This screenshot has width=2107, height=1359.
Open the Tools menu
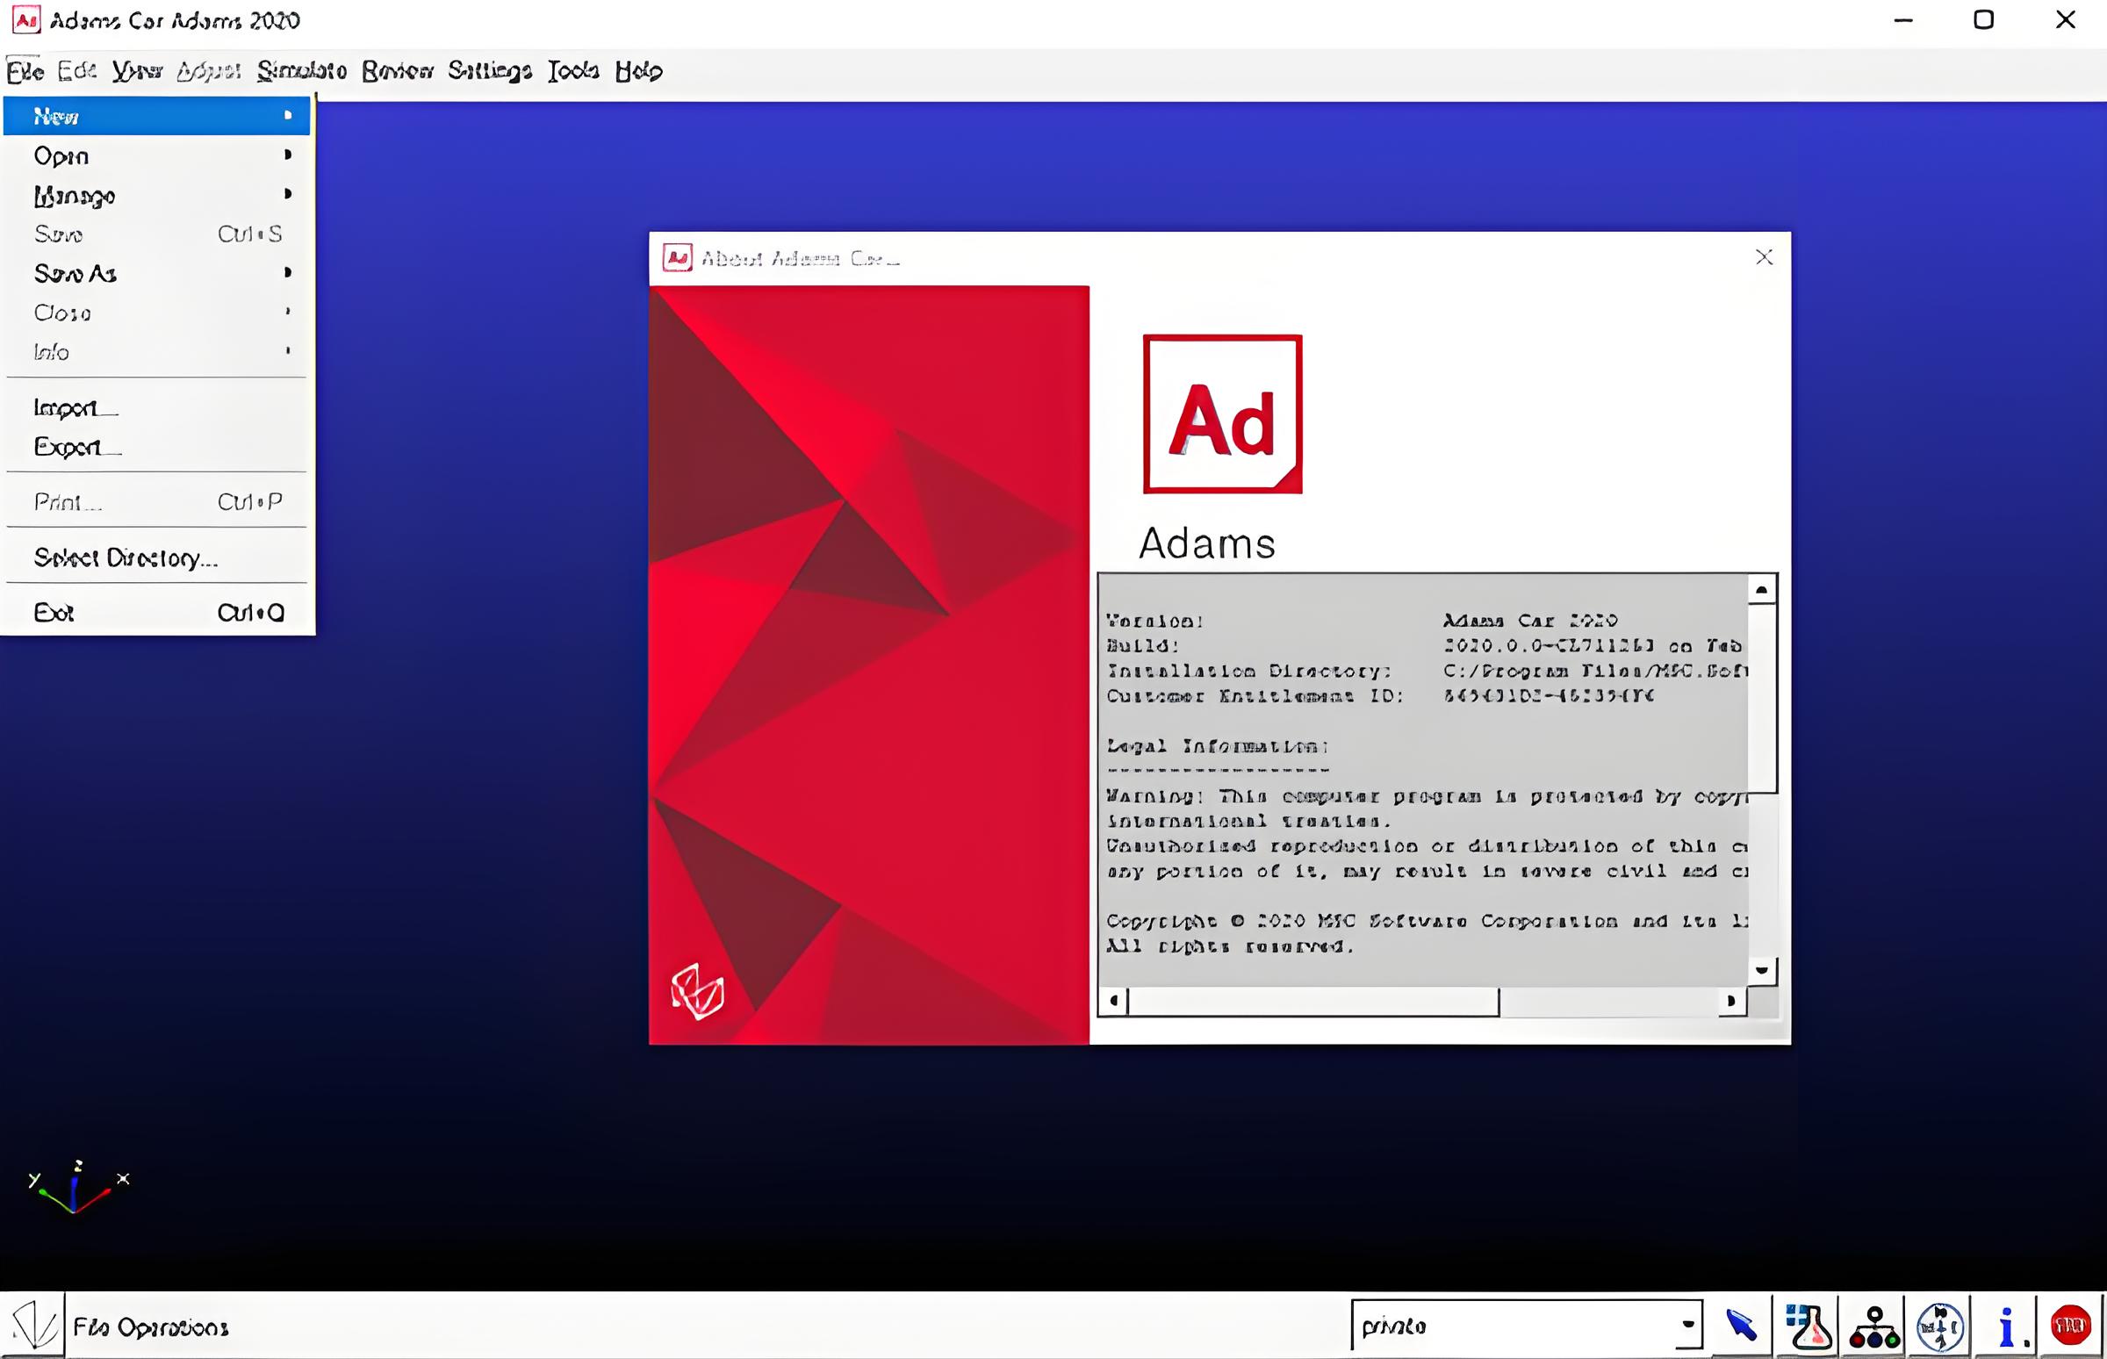572,70
